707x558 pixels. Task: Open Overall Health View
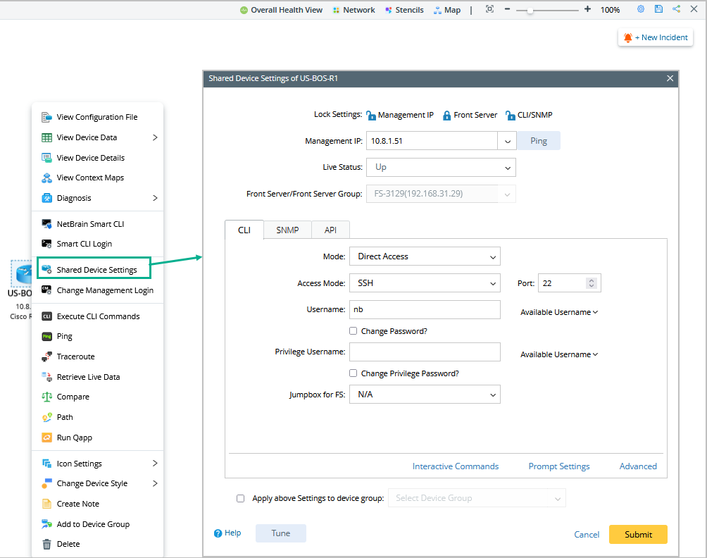[x=282, y=10]
